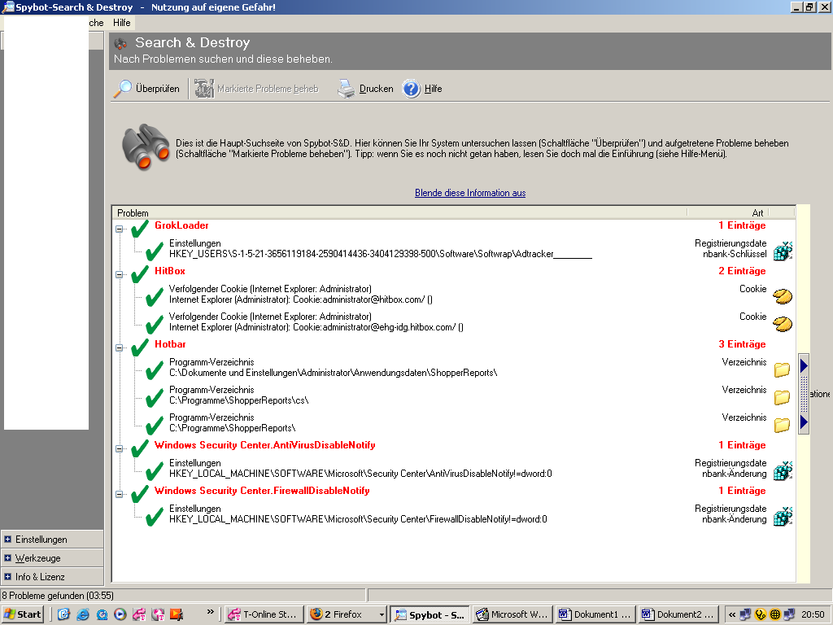The width and height of the screenshot is (833, 625).
Task: Uncheck the ShopperReports\cs directory entry
Action: pos(154,397)
